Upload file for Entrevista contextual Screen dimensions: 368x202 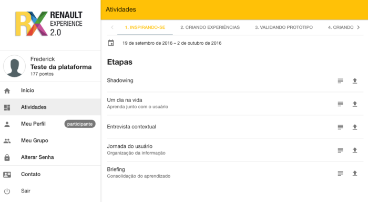[x=355, y=127]
